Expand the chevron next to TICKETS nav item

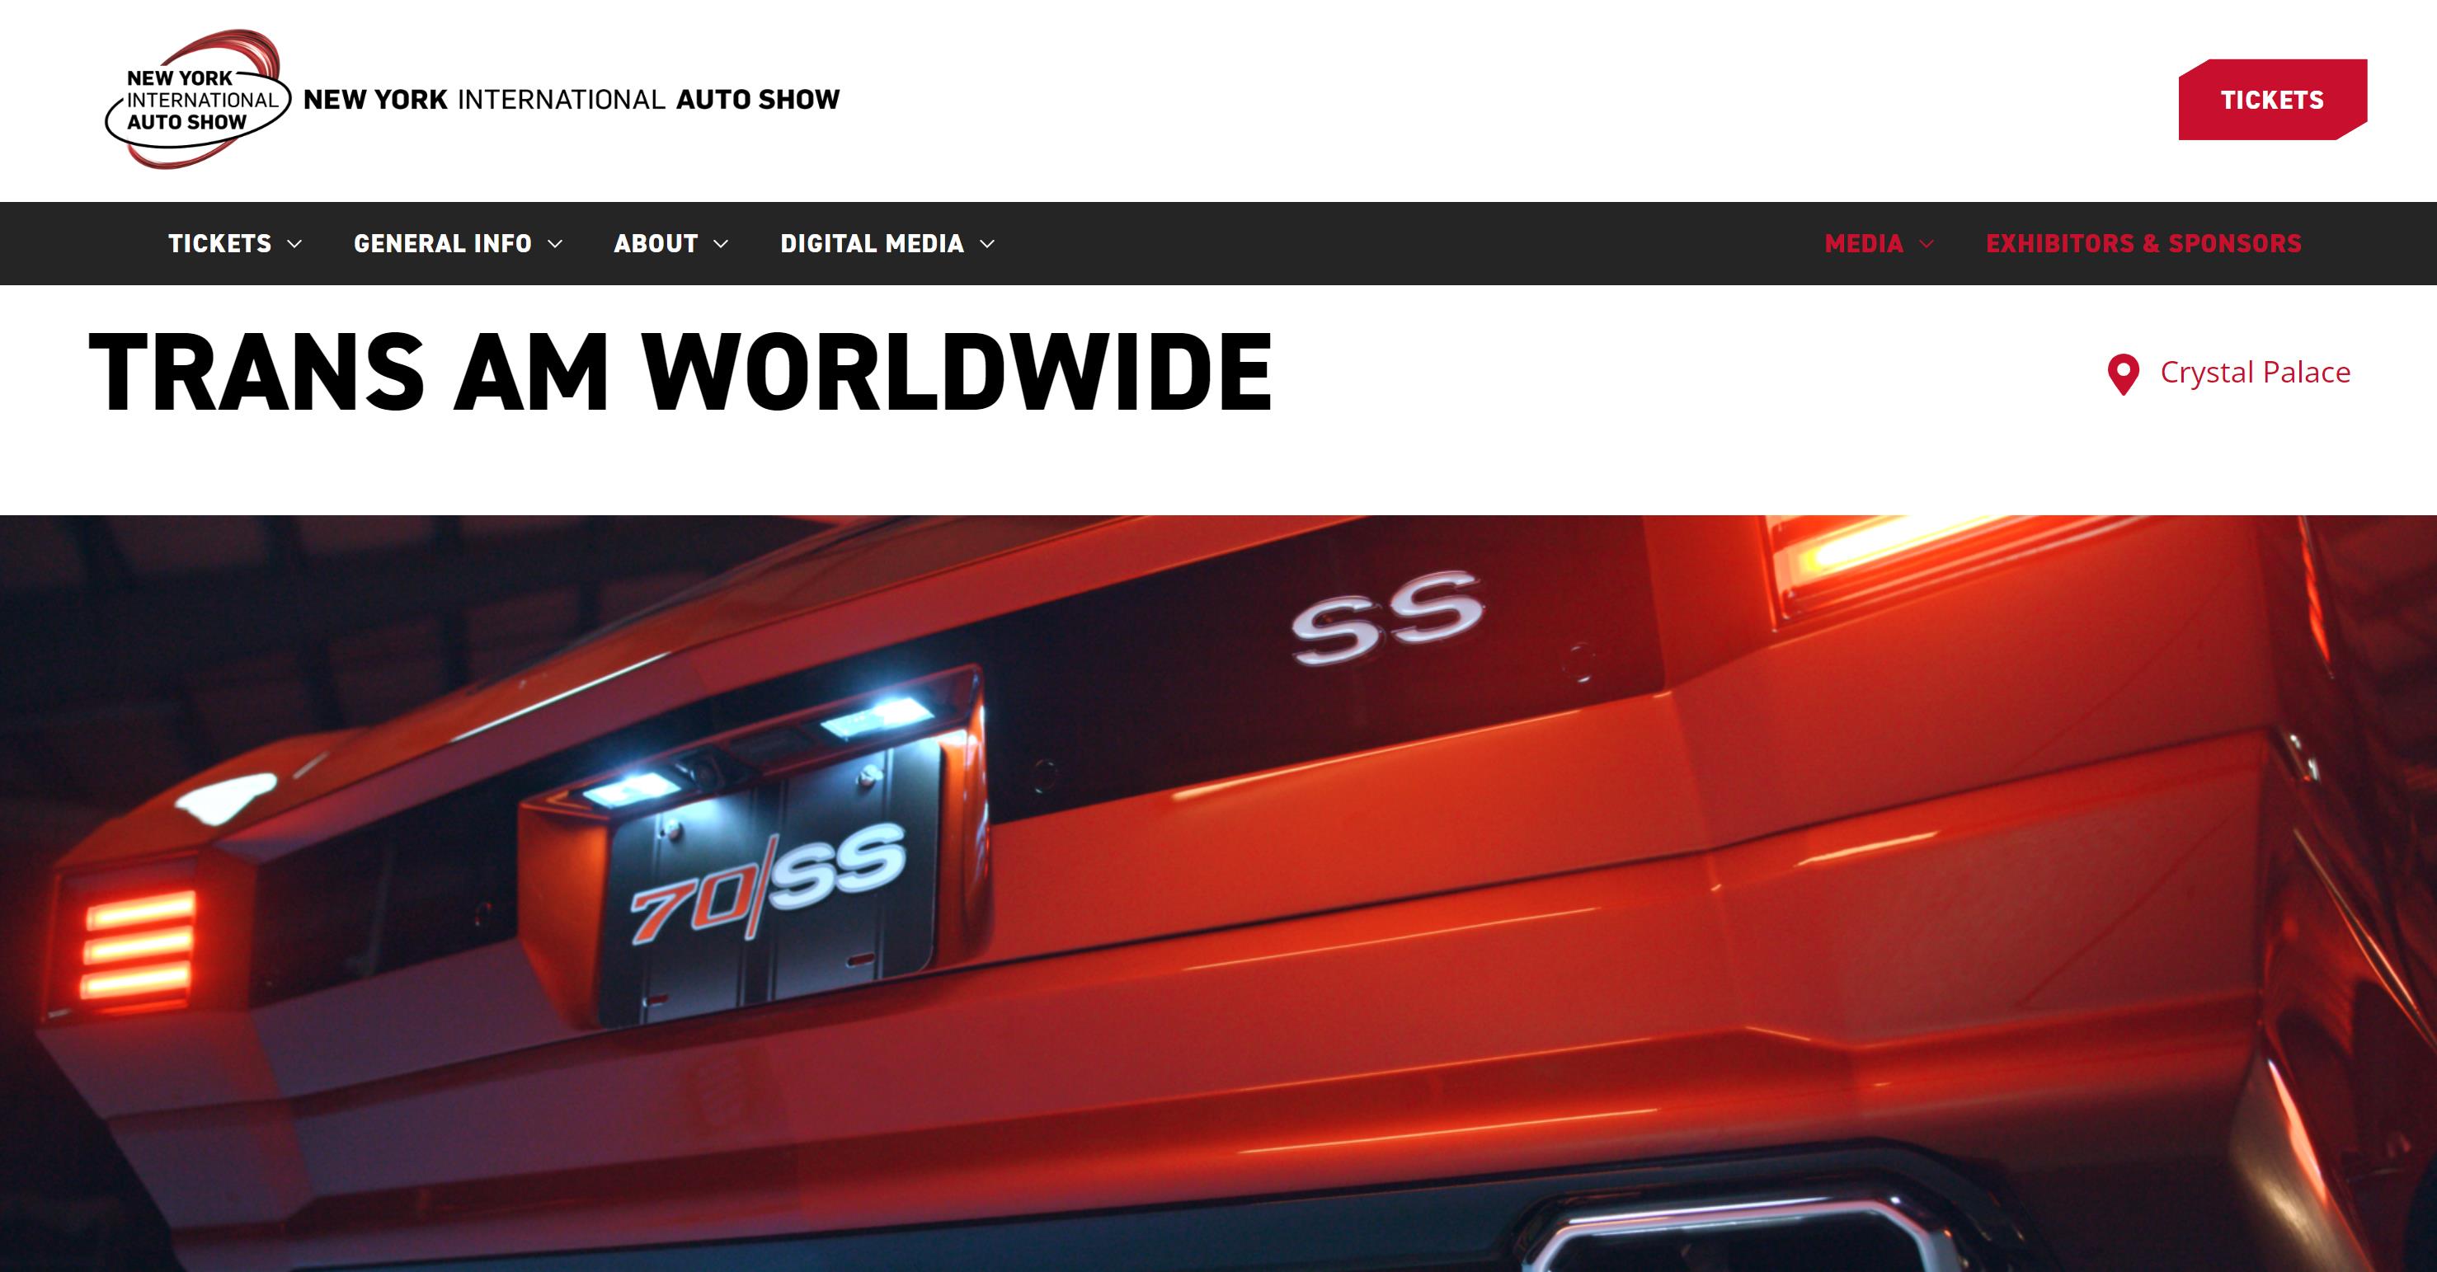[295, 244]
